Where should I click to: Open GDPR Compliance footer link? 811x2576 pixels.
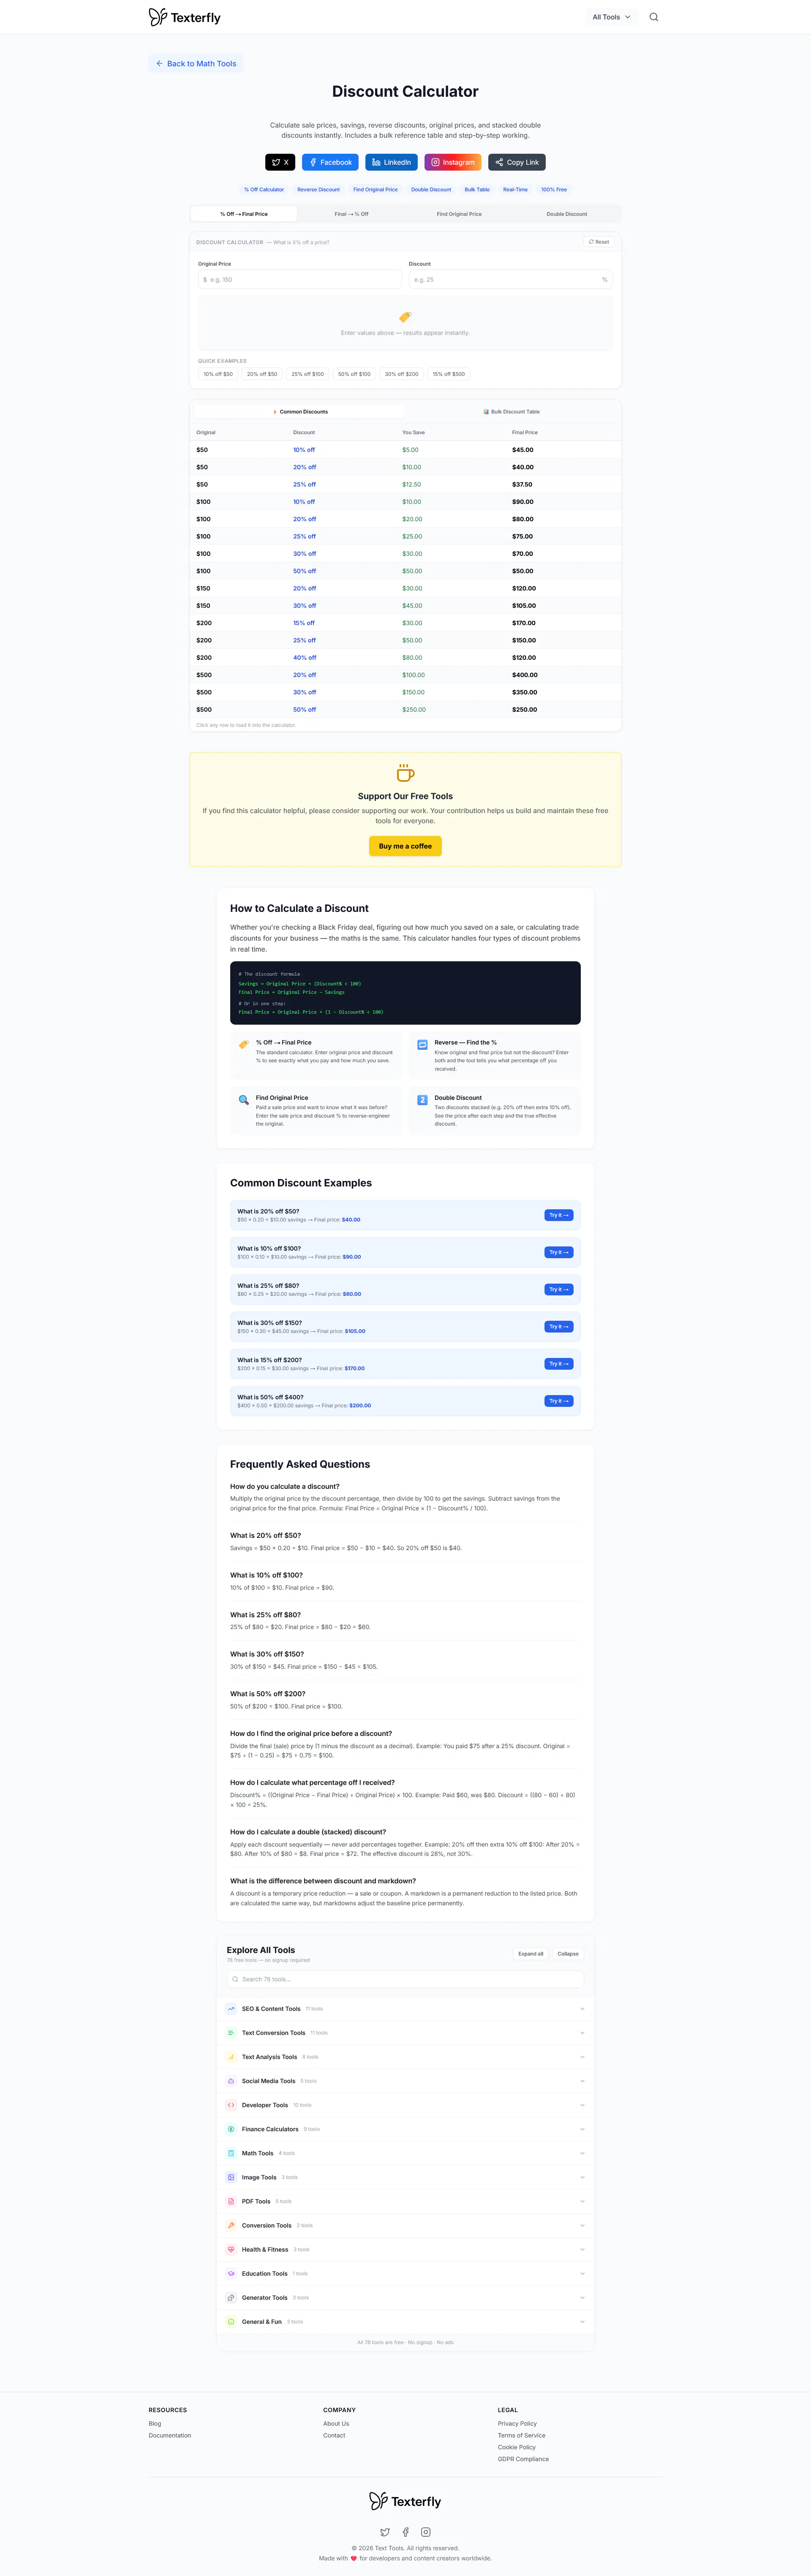coord(523,2459)
